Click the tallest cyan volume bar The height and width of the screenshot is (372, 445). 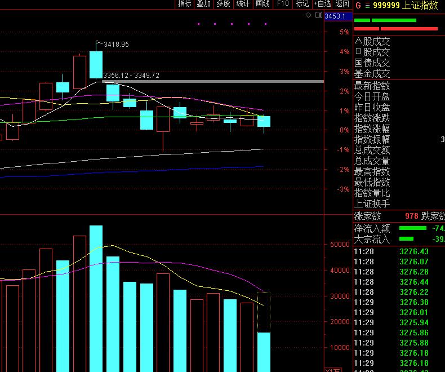pos(96,299)
